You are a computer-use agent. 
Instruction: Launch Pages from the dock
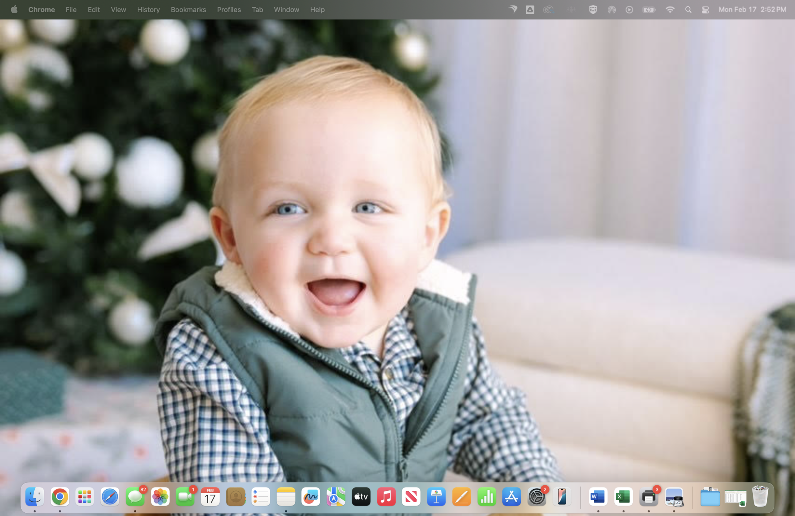[461, 497]
